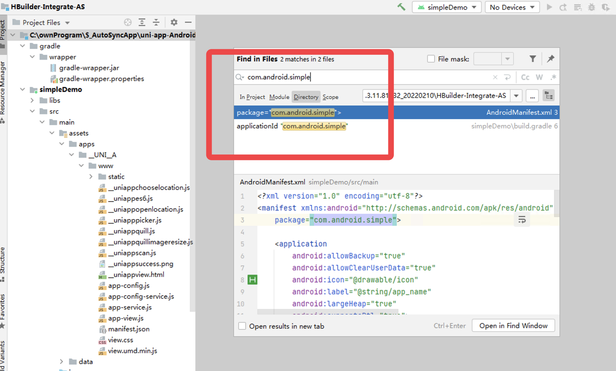Click the settings gear in Project panel

click(174, 22)
